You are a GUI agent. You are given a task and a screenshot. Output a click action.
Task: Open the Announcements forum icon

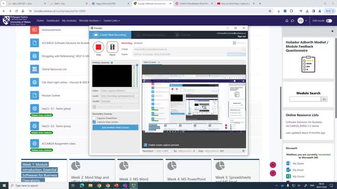coord(34,30)
